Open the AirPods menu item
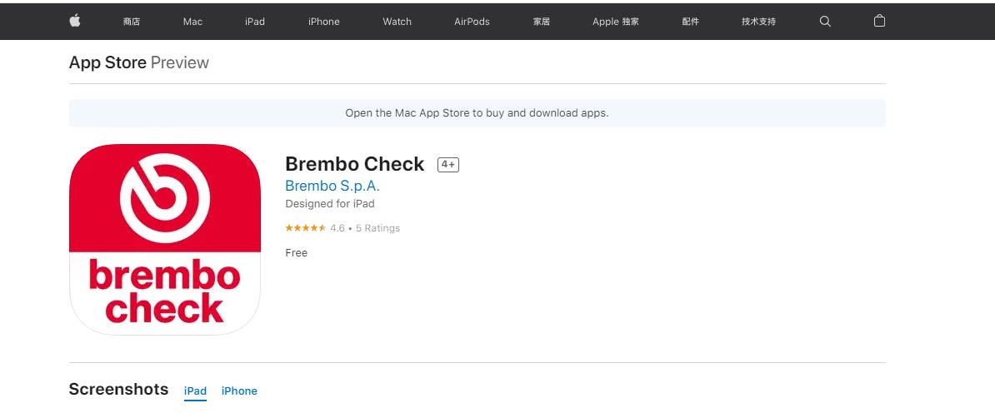Viewport: 995px width, 413px height. click(x=472, y=22)
